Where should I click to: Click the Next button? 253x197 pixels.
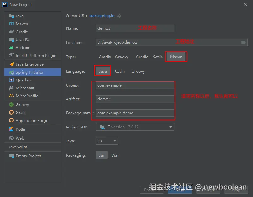(x=180, y=190)
